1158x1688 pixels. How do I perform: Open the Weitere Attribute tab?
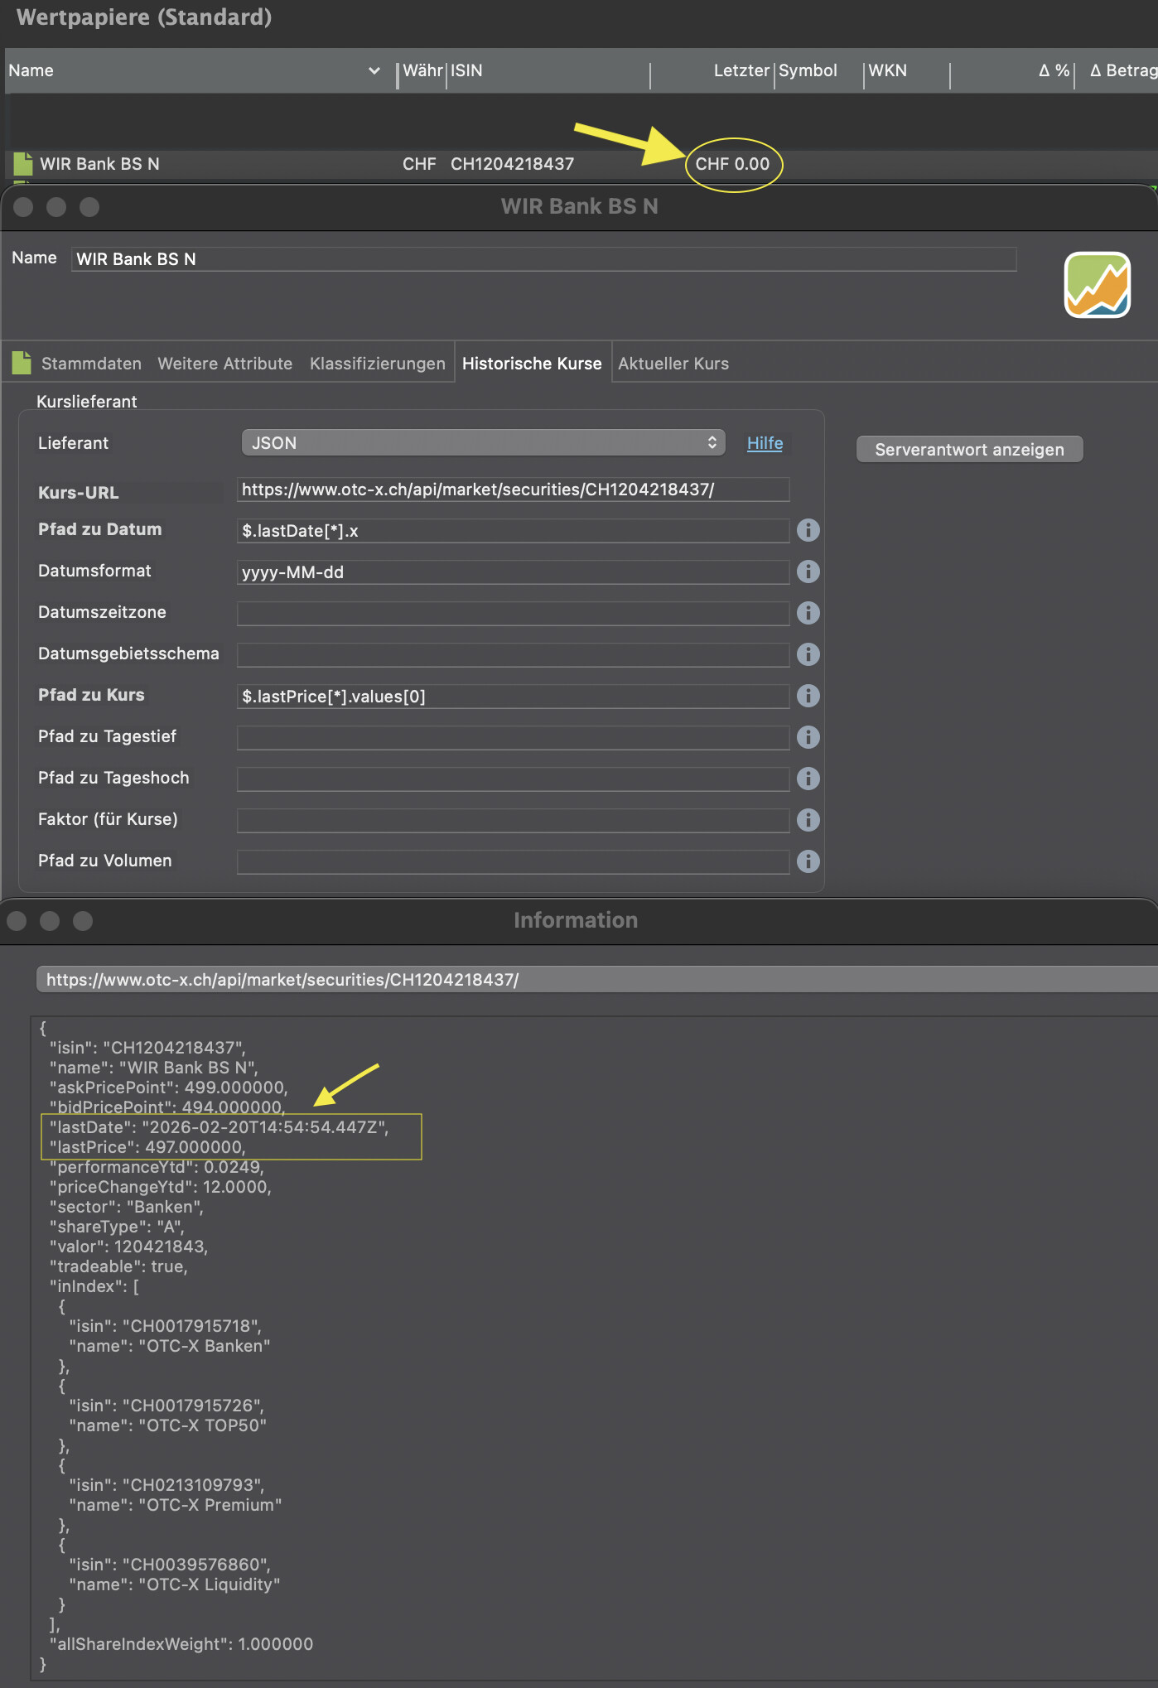point(224,364)
